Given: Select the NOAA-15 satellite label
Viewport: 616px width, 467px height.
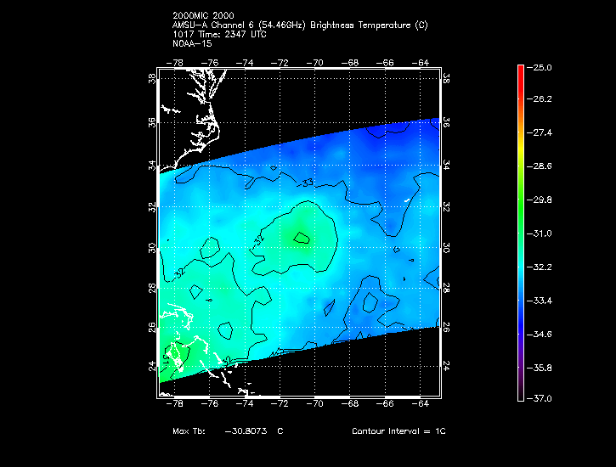Looking at the screenshot, I should pos(192,43).
